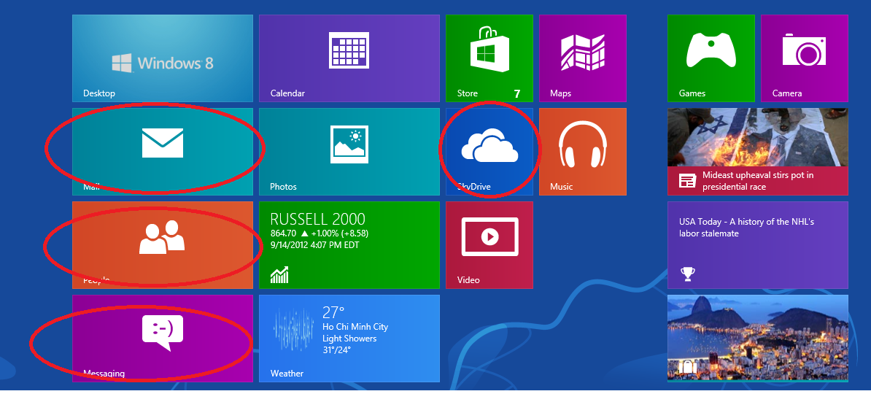
Task: Open the burning flag news photo
Action: [x=758, y=137]
